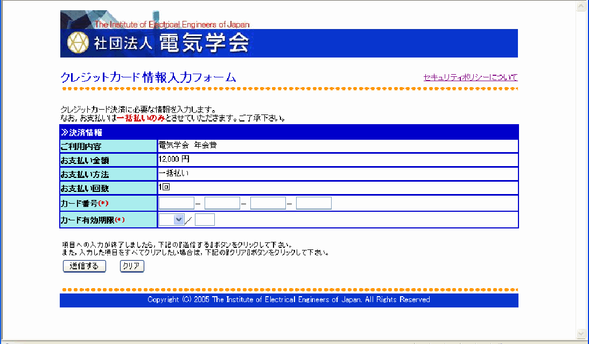Click the 社団法人 電気学会 banner title
This screenshot has height=344, width=589.
pos(171,43)
